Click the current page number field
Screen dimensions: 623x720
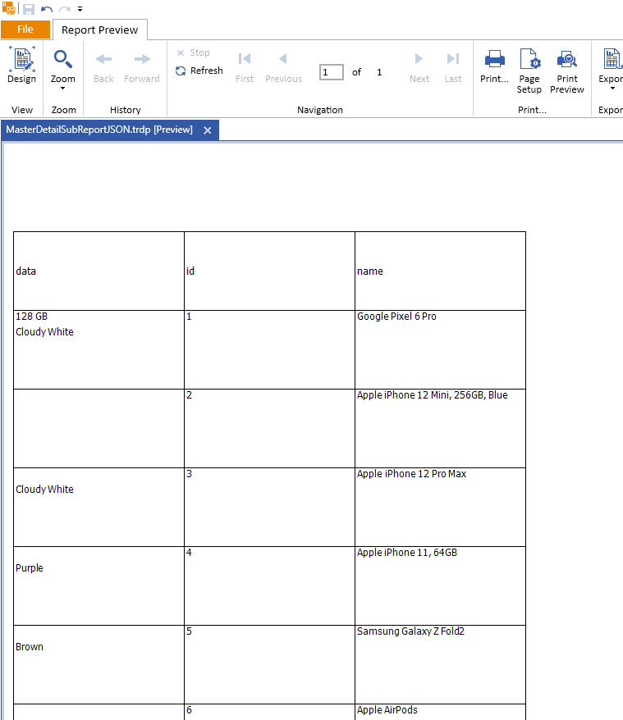pyautogui.click(x=332, y=72)
